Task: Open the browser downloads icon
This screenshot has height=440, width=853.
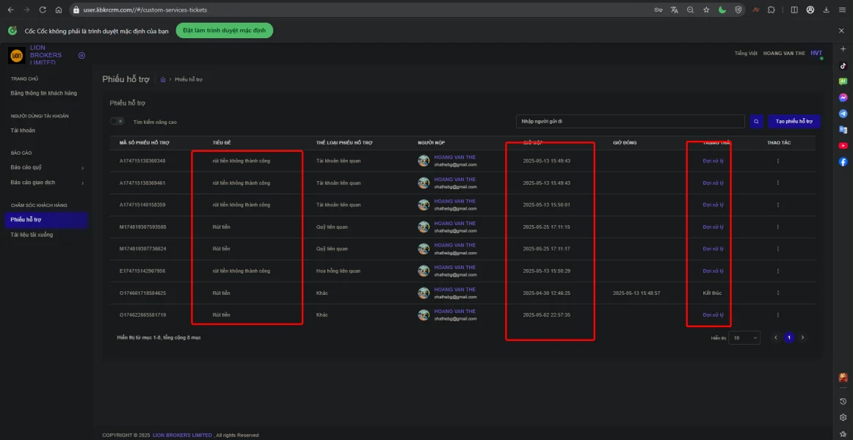Action: tap(827, 10)
